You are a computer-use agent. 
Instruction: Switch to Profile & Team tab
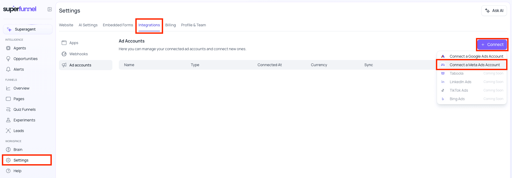click(194, 25)
